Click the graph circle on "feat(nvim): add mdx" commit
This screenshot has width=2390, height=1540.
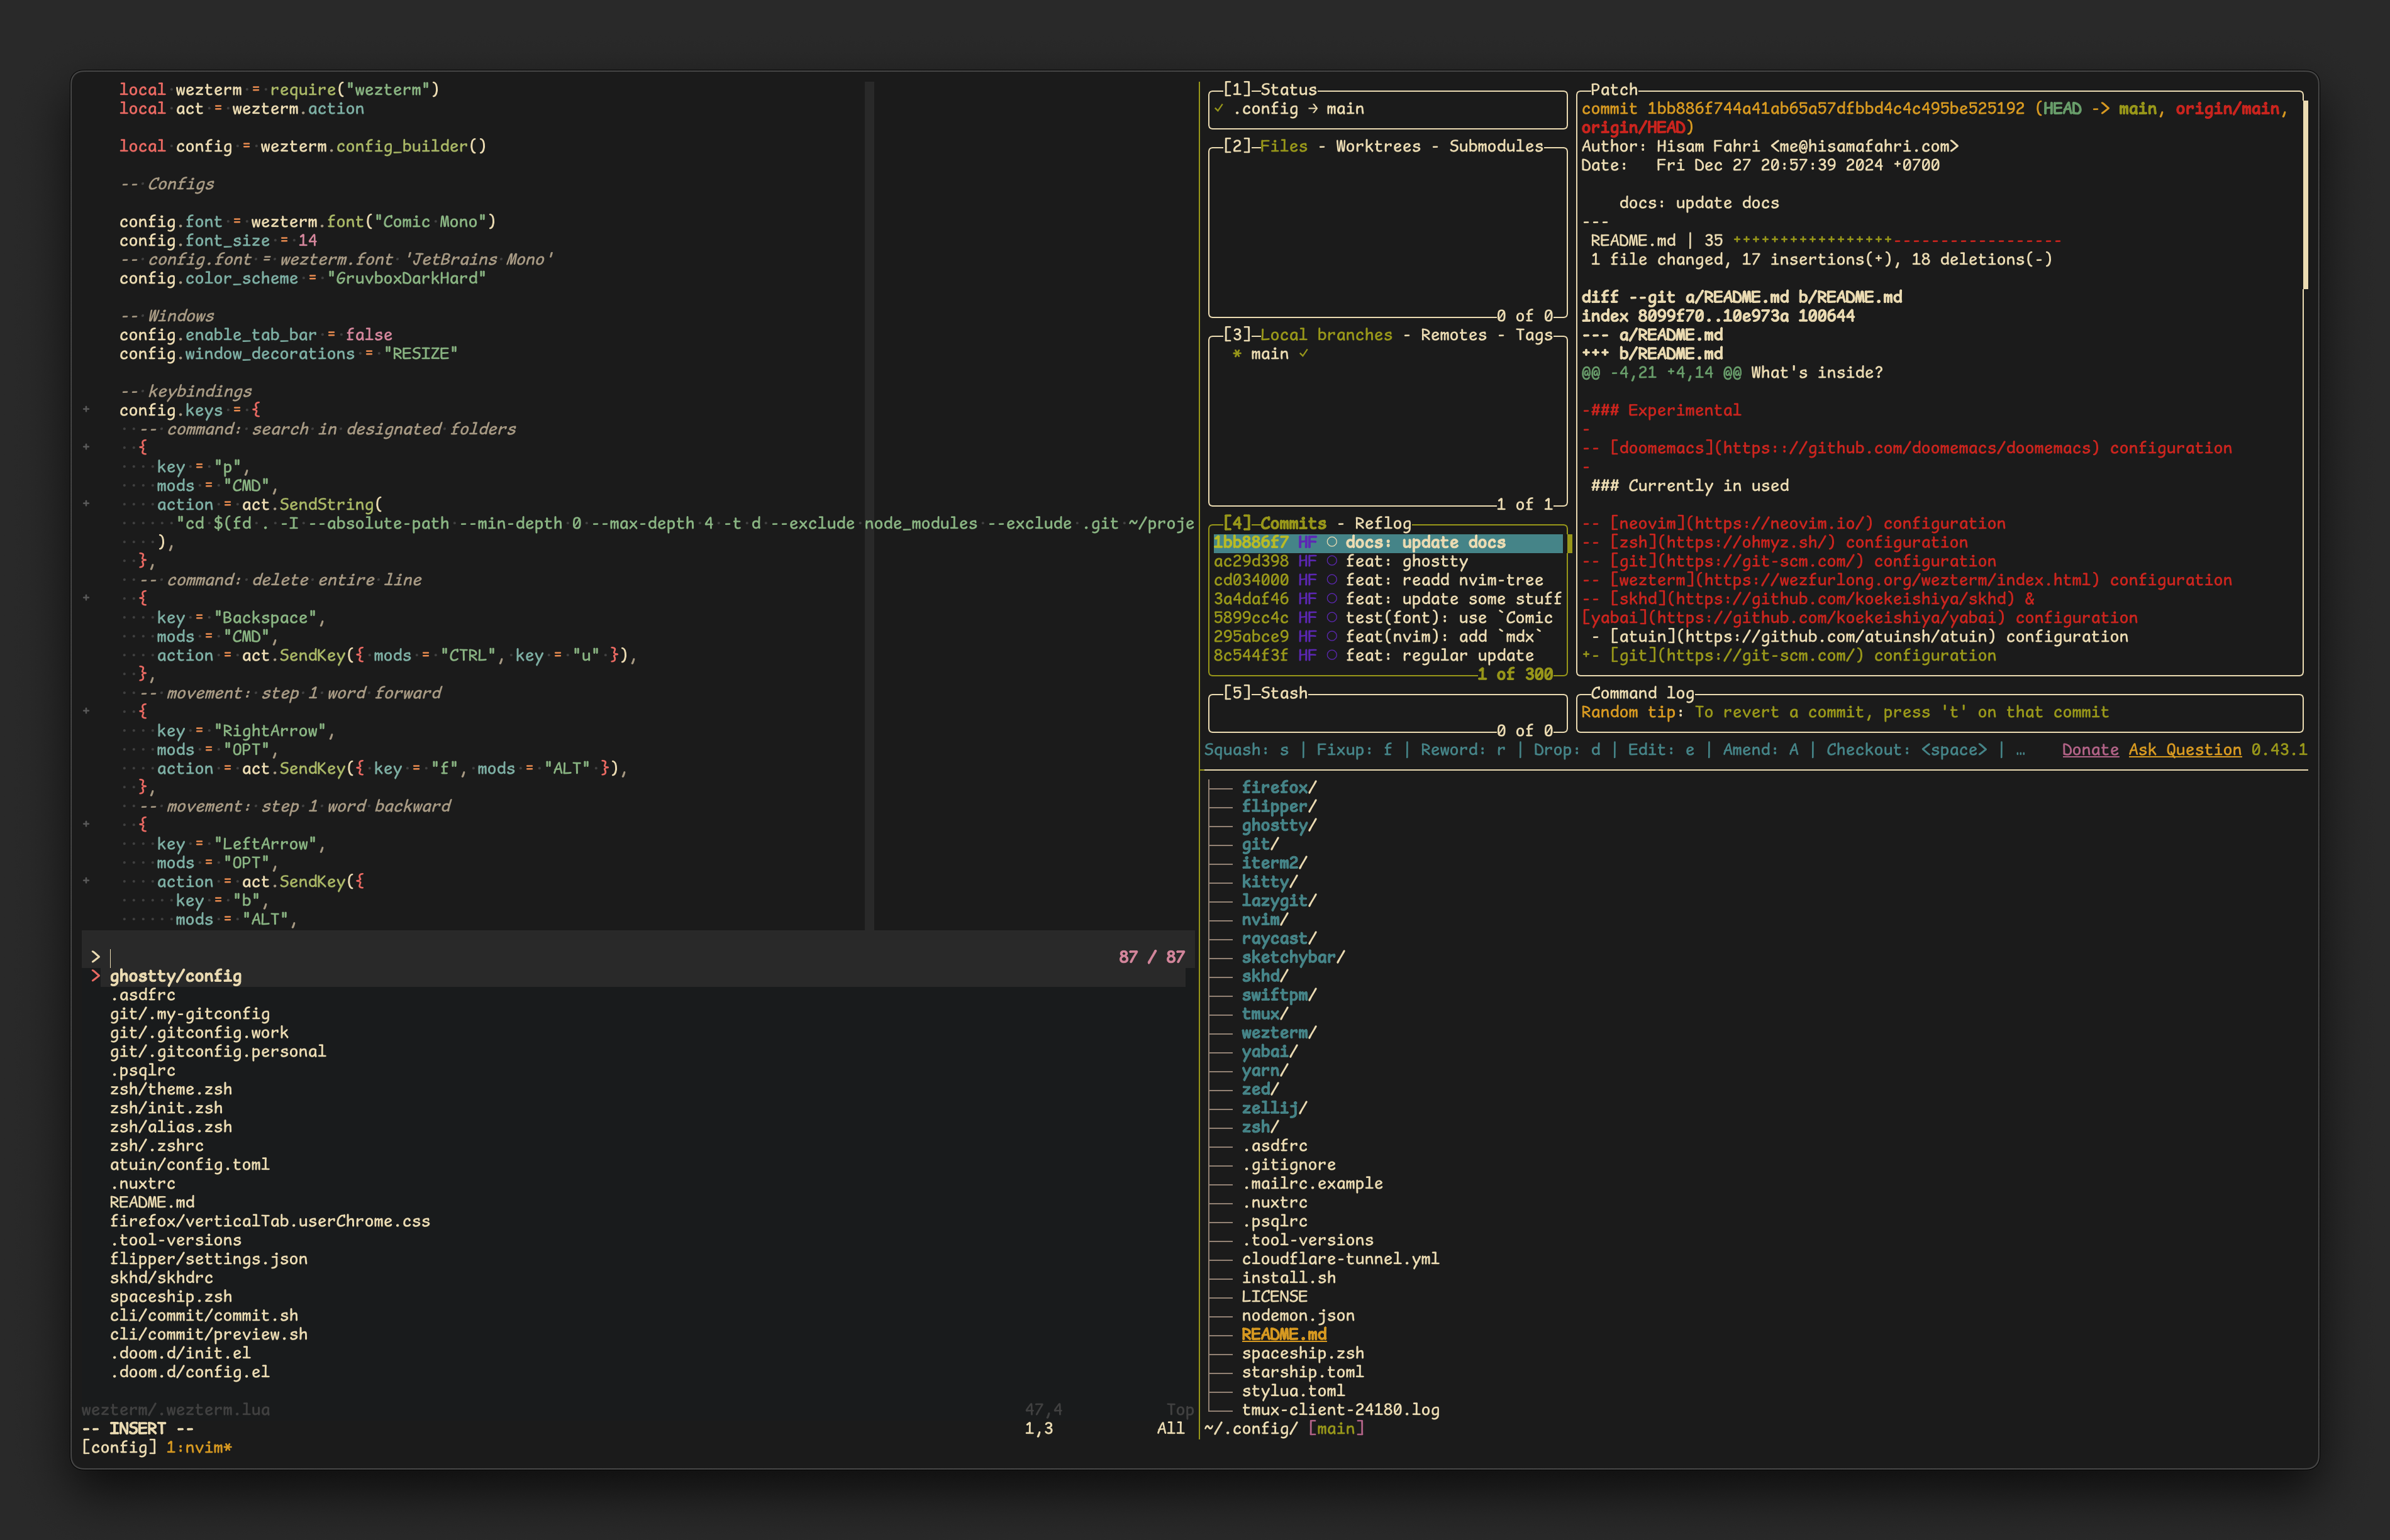click(x=1333, y=636)
